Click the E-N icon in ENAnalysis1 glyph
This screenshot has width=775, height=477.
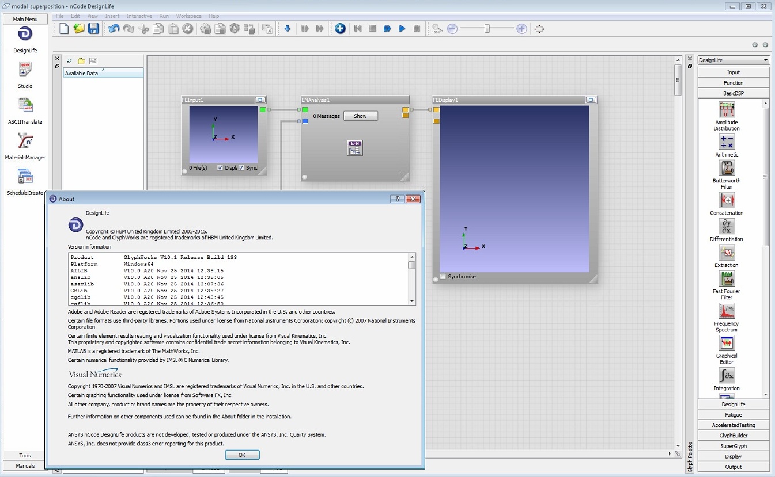click(x=355, y=147)
